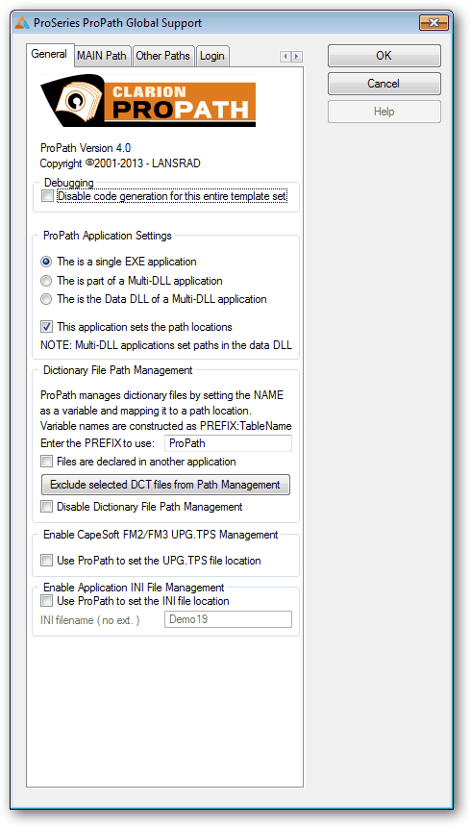This screenshot has height=827, width=471.
Task: Check Files are declared in another application
Action: (x=47, y=462)
